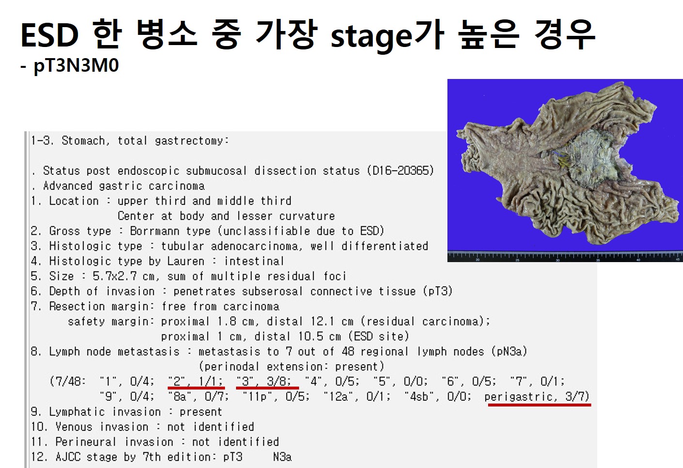Click the 'Gross type : Borrmann type' line
Image resolution: width=683 pixels, height=468 pixels.
207,231
